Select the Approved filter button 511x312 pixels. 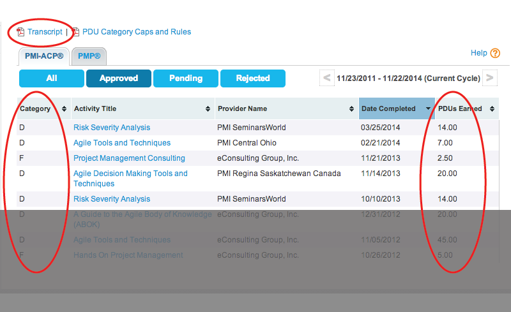pyautogui.click(x=119, y=78)
